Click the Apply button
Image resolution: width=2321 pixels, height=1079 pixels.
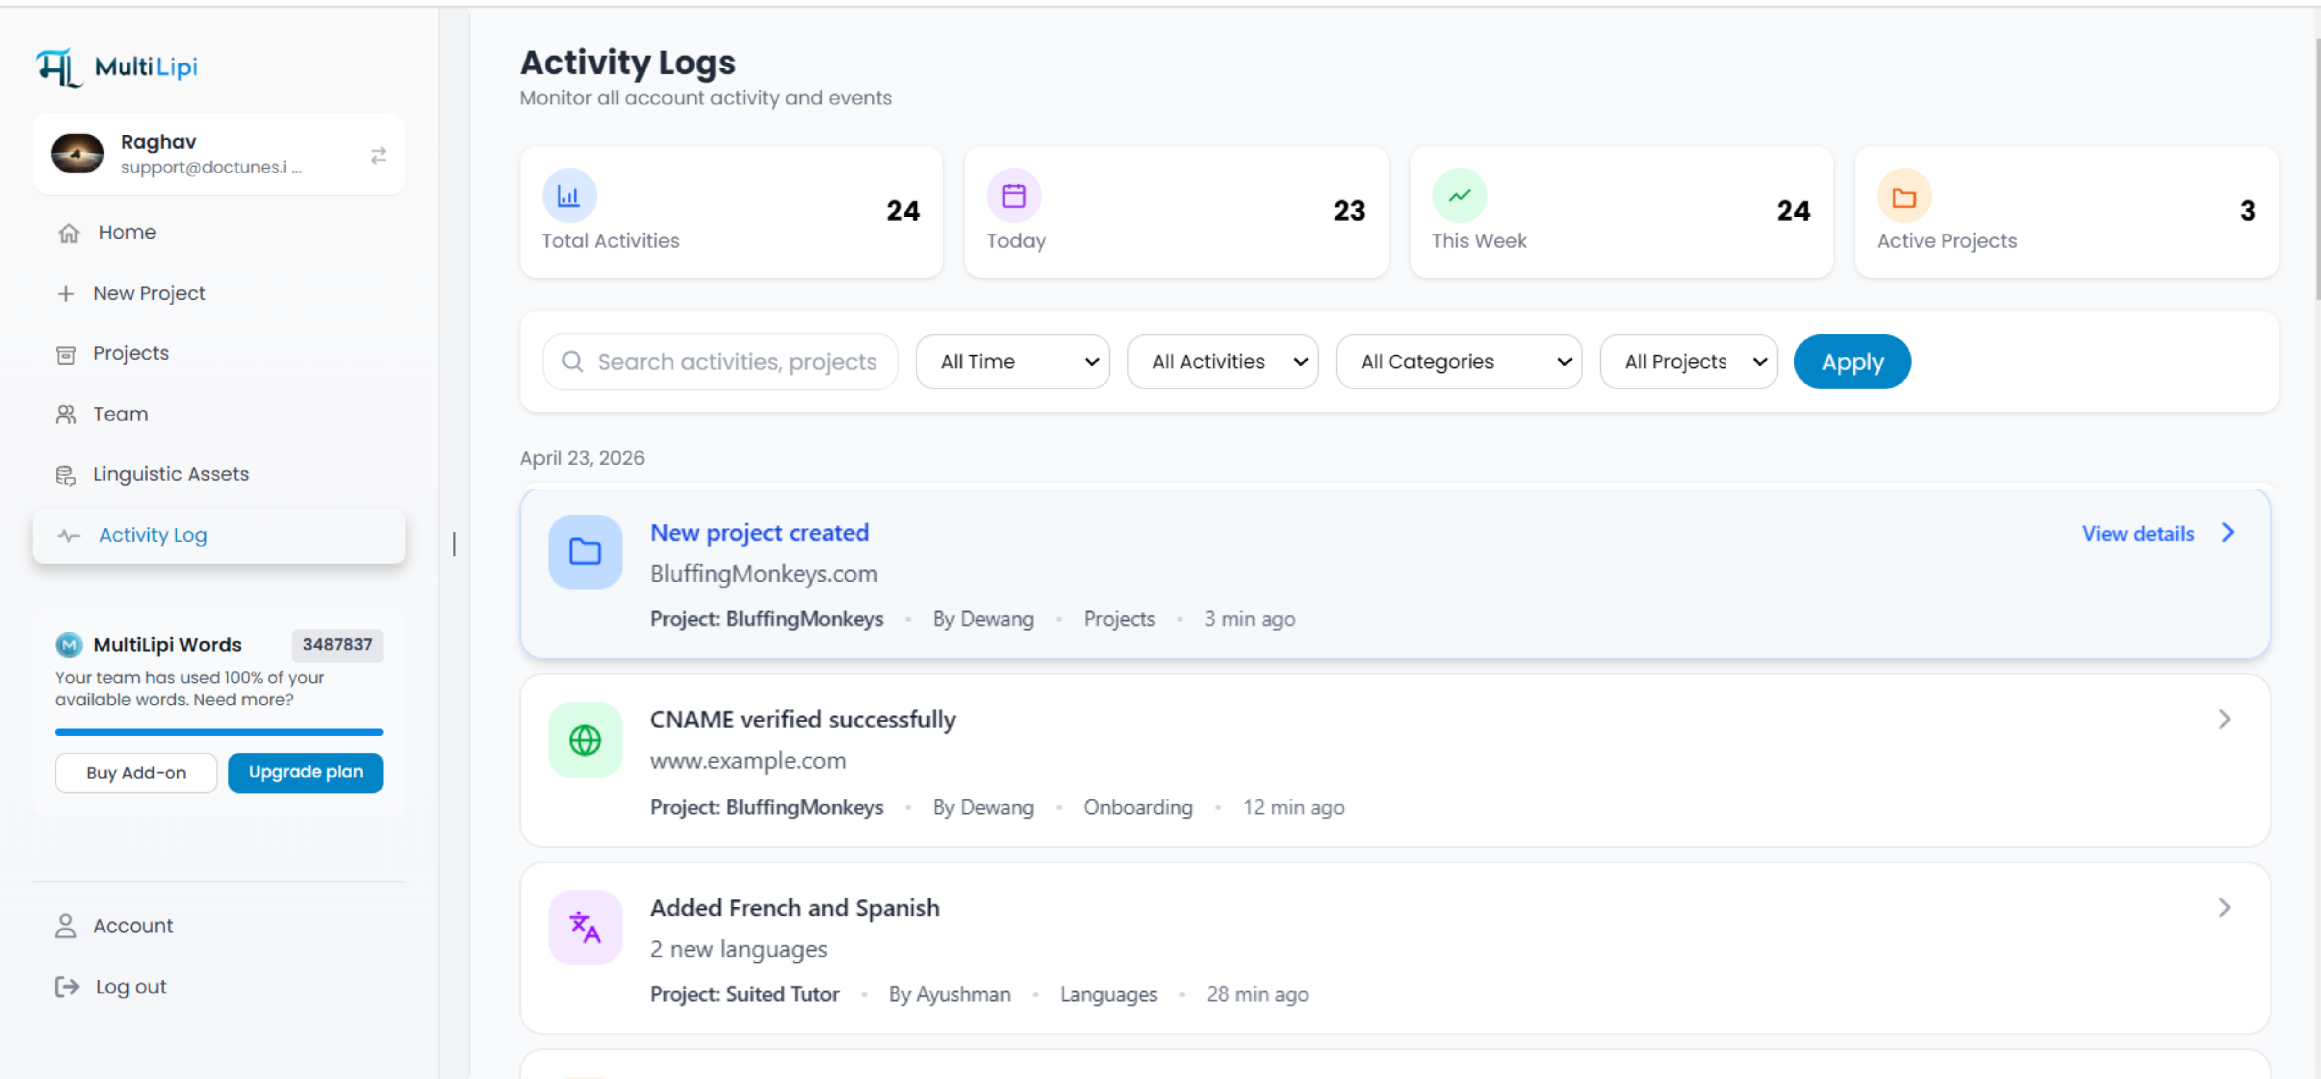[x=1852, y=361]
